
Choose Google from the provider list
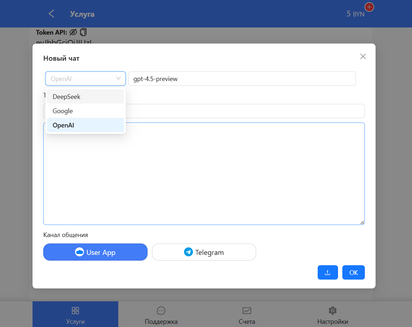click(85, 111)
